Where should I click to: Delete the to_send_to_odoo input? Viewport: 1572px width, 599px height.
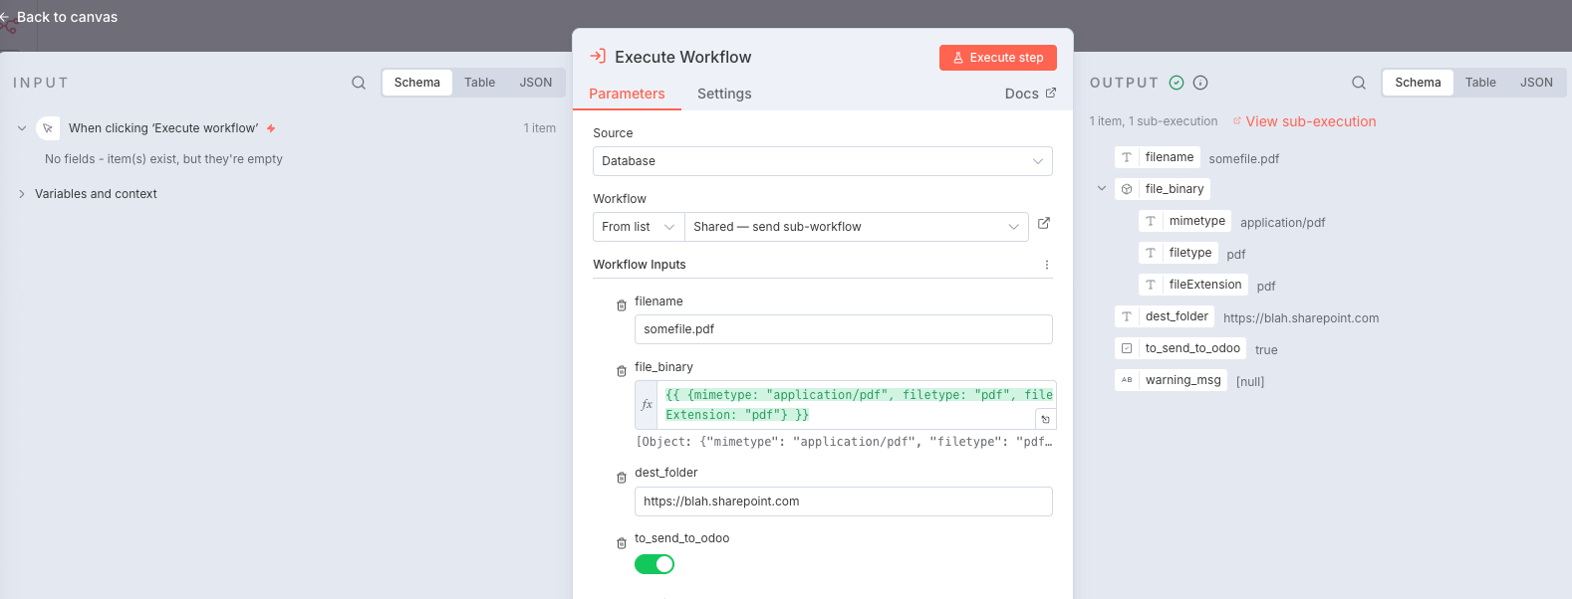click(x=622, y=543)
